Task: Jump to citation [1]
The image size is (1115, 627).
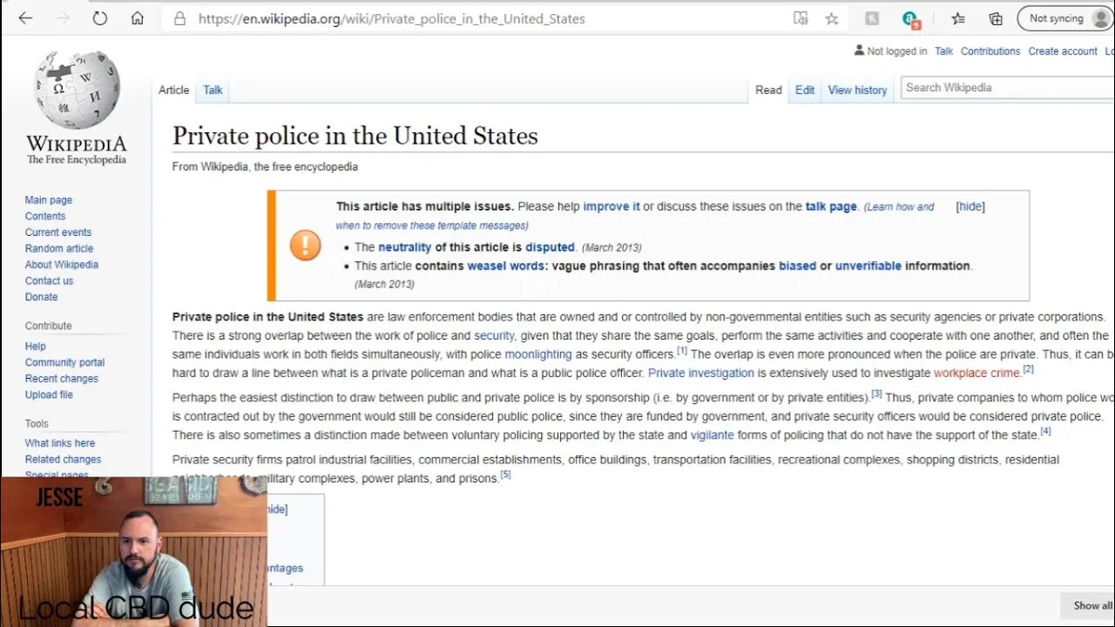Action: pyautogui.click(x=682, y=351)
